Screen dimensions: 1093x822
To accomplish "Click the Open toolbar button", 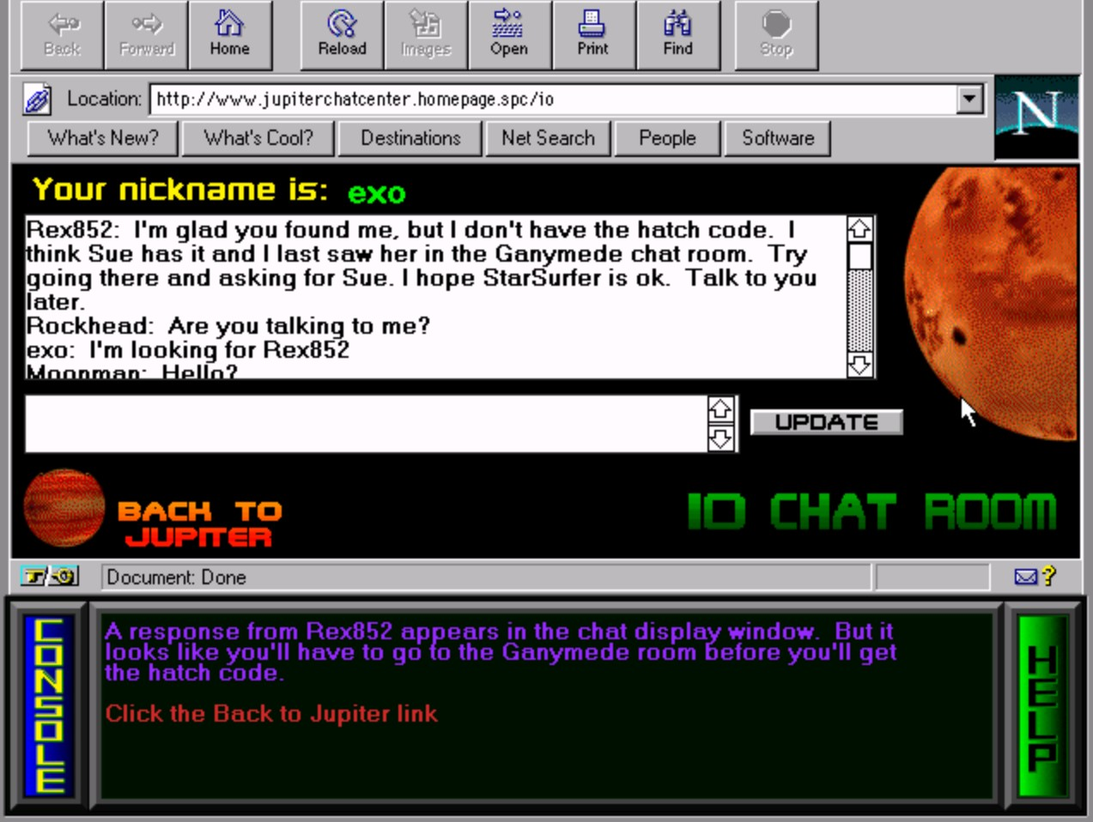I will point(509,35).
